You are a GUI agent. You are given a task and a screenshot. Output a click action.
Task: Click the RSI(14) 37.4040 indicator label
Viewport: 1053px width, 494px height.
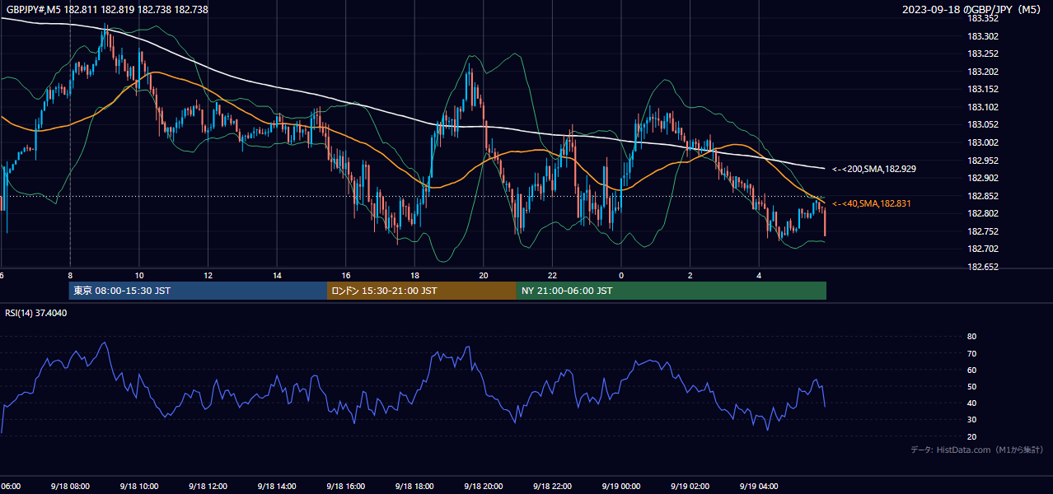36,313
